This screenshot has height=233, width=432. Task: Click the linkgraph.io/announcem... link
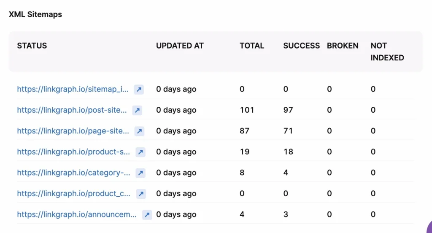pos(77,215)
